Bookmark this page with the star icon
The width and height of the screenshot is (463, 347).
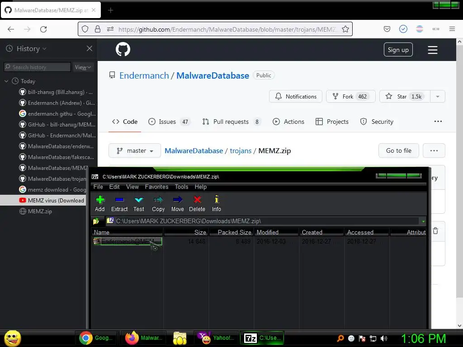pyautogui.click(x=345, y=29)
